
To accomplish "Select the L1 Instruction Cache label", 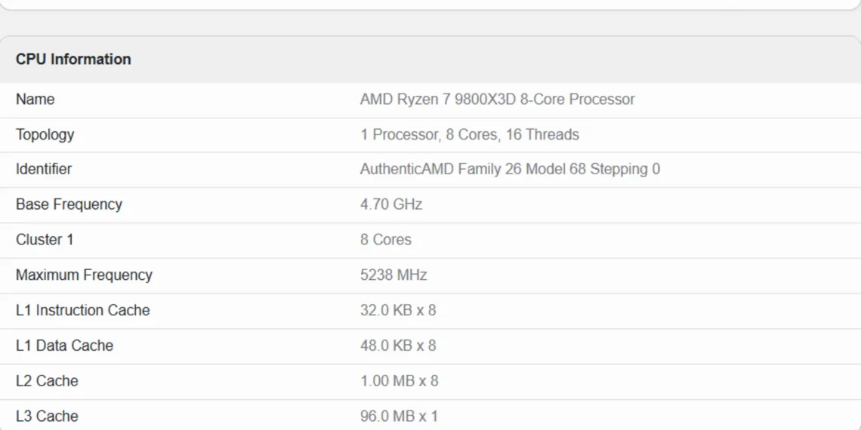I will click(83, 311).
